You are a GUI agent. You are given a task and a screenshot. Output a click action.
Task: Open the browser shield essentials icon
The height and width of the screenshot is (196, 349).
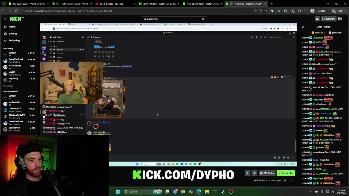pyautogui.click(x=306, y=11)
